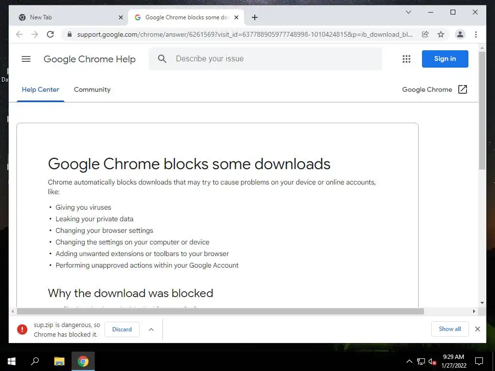Reload the current page
Image resolution: width=495 pixels, height=371 pixels.
coord(50,34)
